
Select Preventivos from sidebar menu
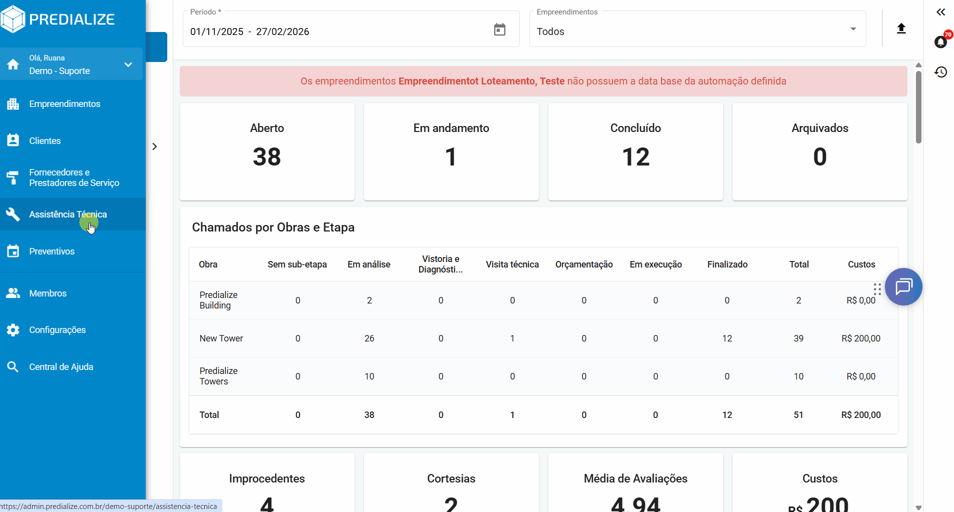(x=52, y=251)
